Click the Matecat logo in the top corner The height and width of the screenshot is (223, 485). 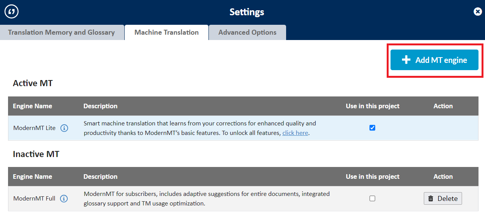tap(11, 11)
